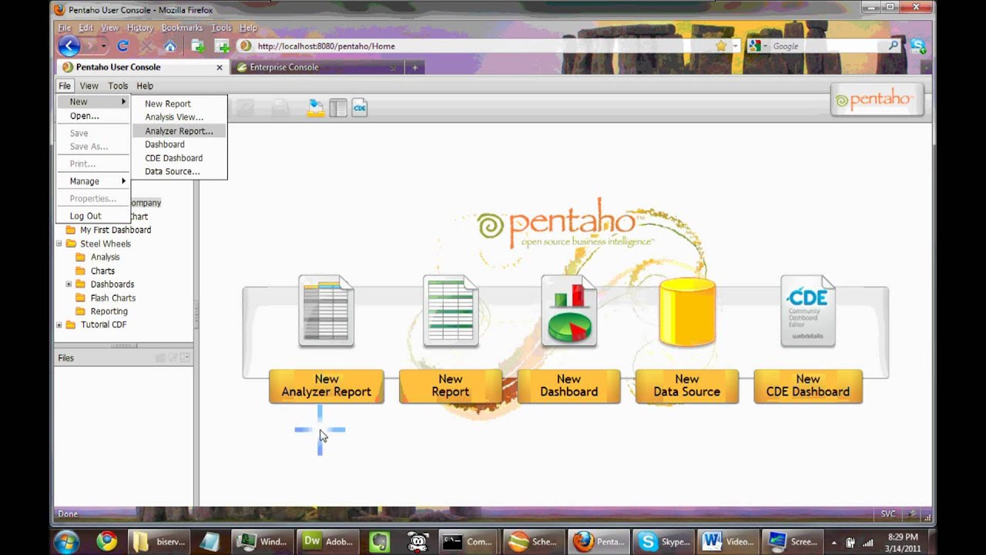Select the Flash Charts folder

pyautogui.click(x=112, y=298)
